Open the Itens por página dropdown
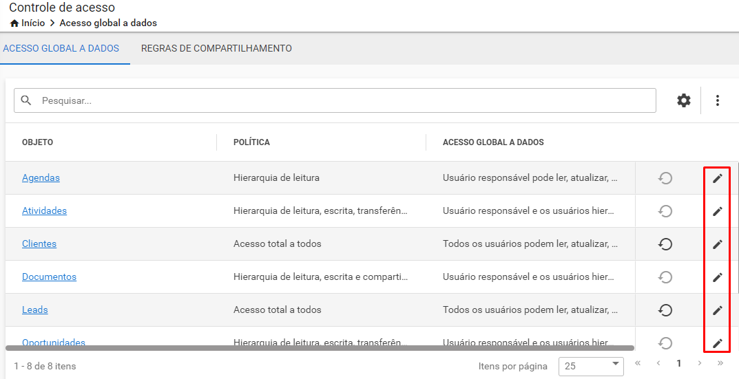The image size is (739, 379). click(x=591, y=366)
